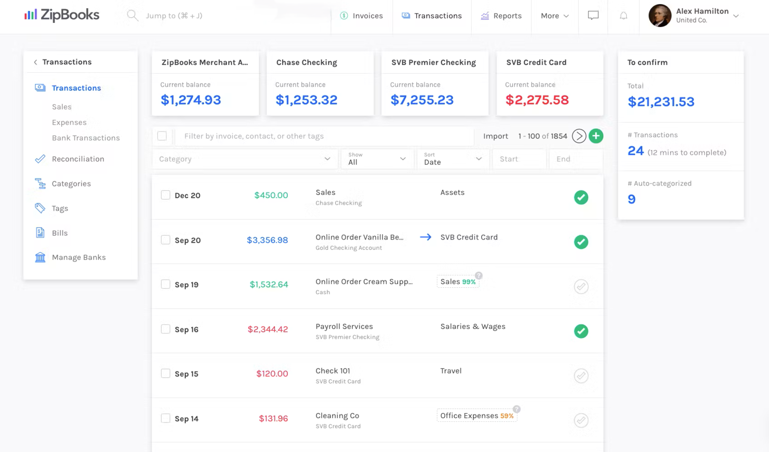
Task: Click the back chevron beside Transactions heading
Action: (x=35, y=62)
